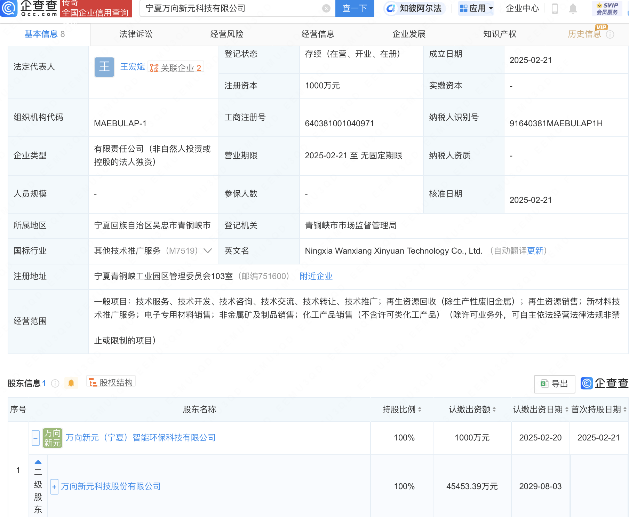Expand the 国标行业 chevron for M7519
The width and height of the screenshot is (629, 517).
[208, 250]
